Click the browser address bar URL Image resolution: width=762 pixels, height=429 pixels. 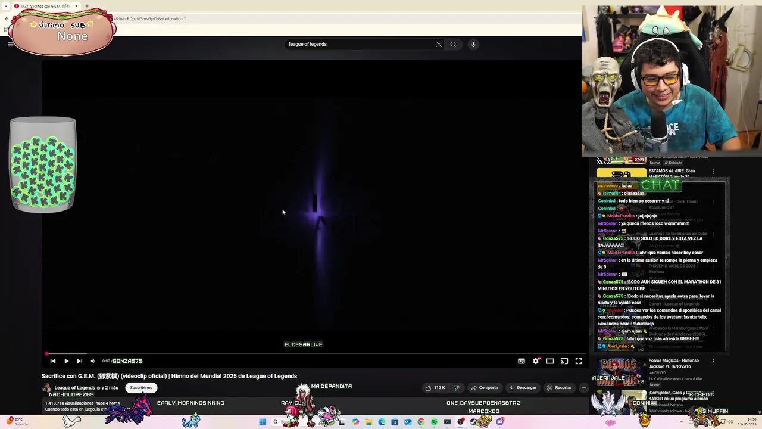pyautogui.click(x=149, y=18)
